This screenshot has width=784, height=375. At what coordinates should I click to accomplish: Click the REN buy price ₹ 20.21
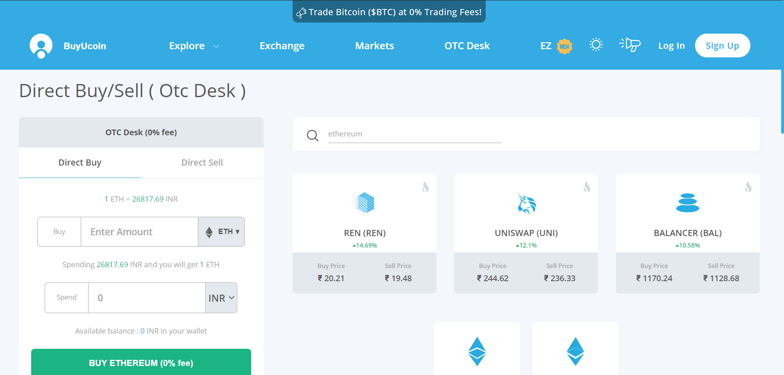click(331, 278)
